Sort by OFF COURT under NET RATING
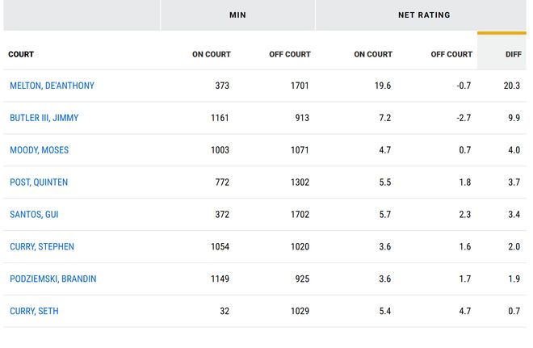The height and width of the screenshot is (348, 533). 451,54
